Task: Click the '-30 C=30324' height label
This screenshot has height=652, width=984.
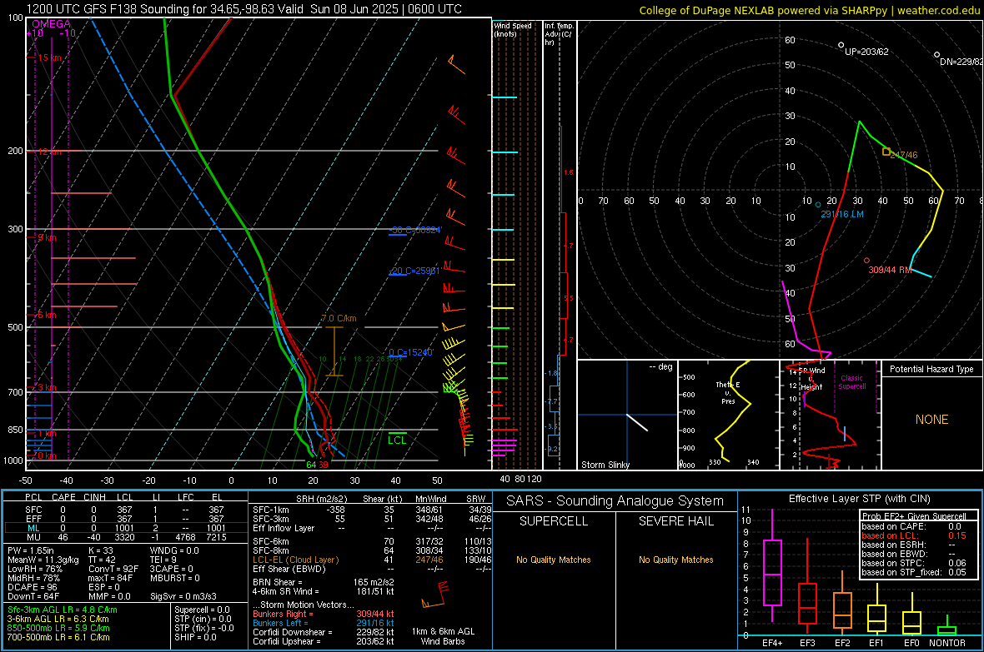Action: pyautogui.click(x=415, y=230)
